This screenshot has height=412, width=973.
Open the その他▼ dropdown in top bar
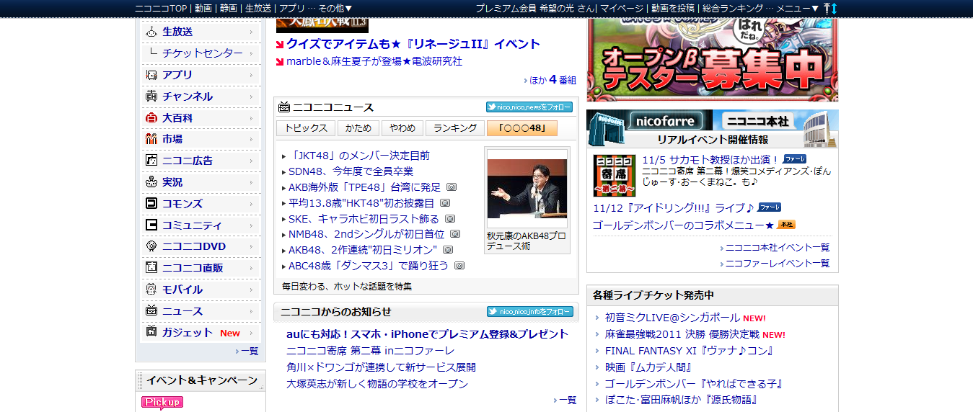point(335,8)
